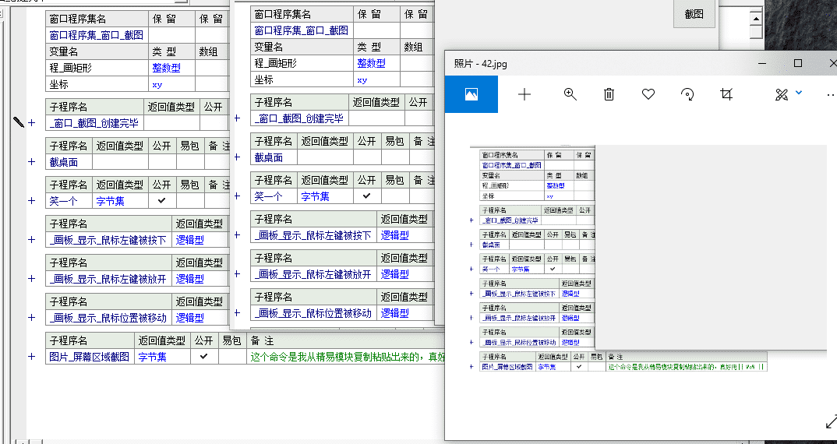This screenshot has height=444, width=837.
Task: Open the Photos more options menu
Action: (x=829, y=94)
